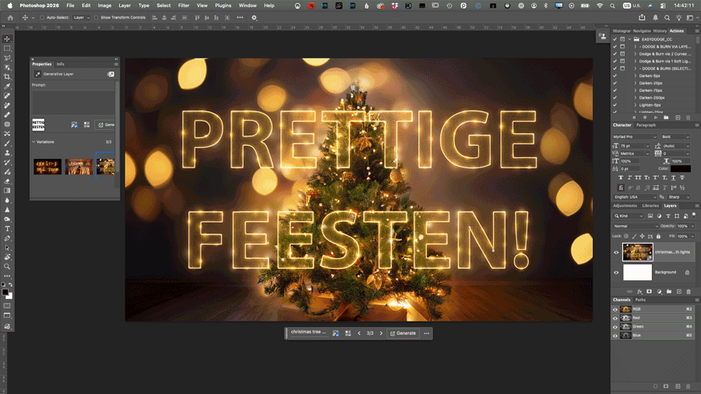Open macOS Spotlight search in menu bar
The image size is (701, 394).
[612, 5]
